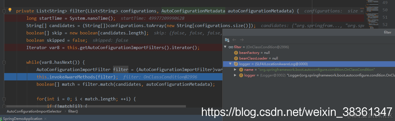Screen dimensions: 395x121
Task: Click the field icon of the name row
Action: pyautogui.click(x=241, y=70)
